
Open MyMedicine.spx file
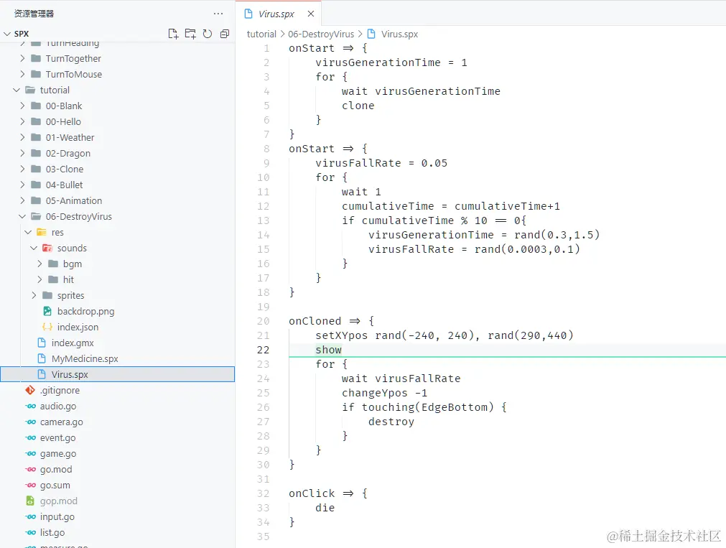[x=85, y=358]
